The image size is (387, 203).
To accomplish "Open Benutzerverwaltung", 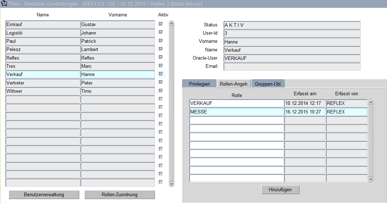I will pos(44,195).
